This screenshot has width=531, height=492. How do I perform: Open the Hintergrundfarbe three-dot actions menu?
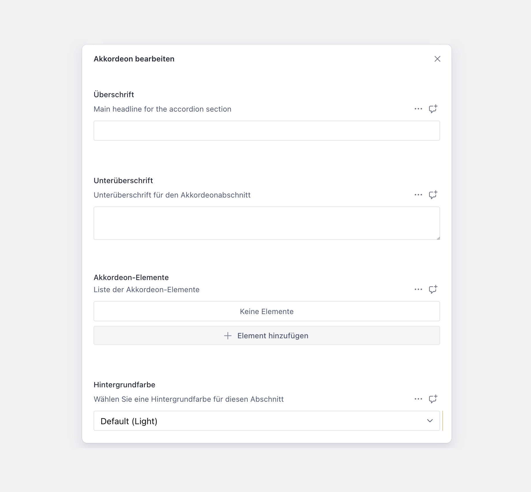point(418,399)
